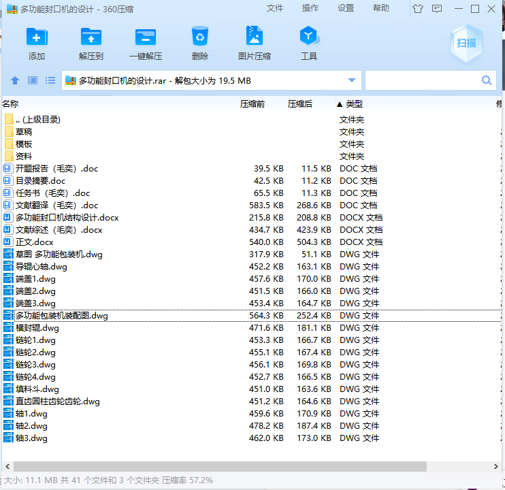Select file 链轮1.dwg
This screenshot has width=505, height=490.
pyautogui.click(x=252, y=340)
